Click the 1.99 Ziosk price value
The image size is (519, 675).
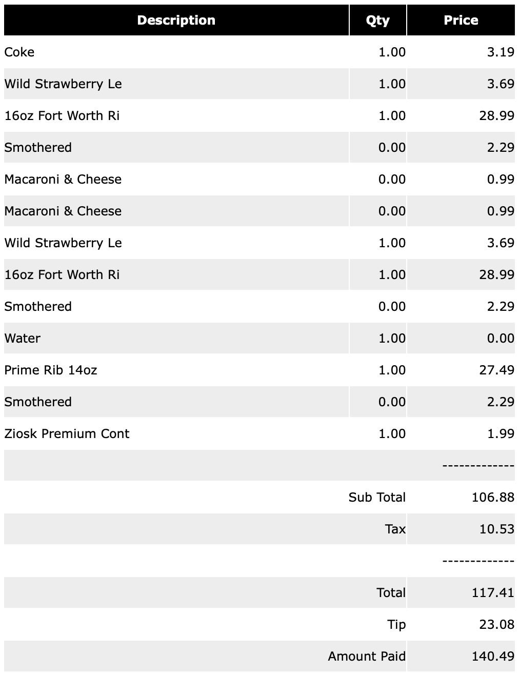501,434
